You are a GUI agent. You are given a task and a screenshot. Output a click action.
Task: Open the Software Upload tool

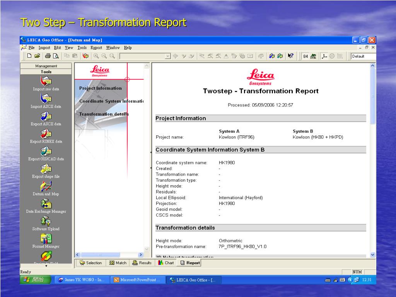pos(46,224)
